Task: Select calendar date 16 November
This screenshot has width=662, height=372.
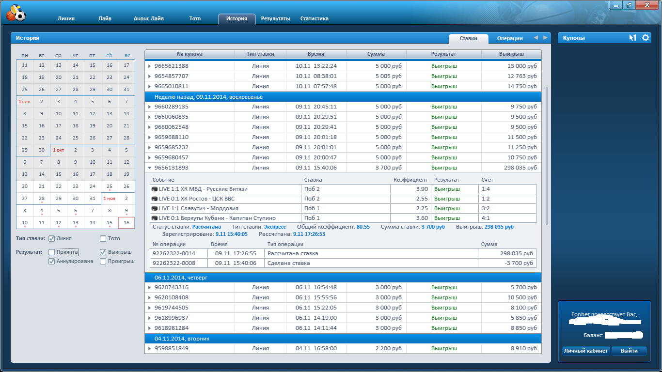Action: (x=126, y=223)
